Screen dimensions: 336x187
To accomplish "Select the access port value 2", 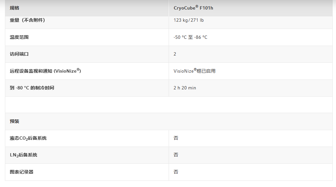I will [x=175, y=54].
